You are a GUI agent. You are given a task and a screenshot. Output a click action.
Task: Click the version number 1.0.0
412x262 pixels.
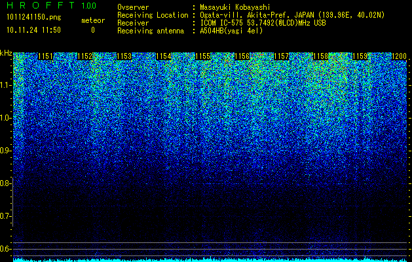(89, 6)
